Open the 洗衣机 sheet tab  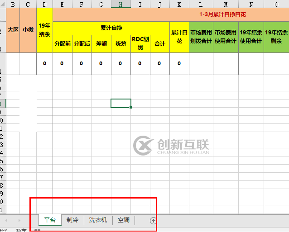pyautogui.click(x=98, y=220)
